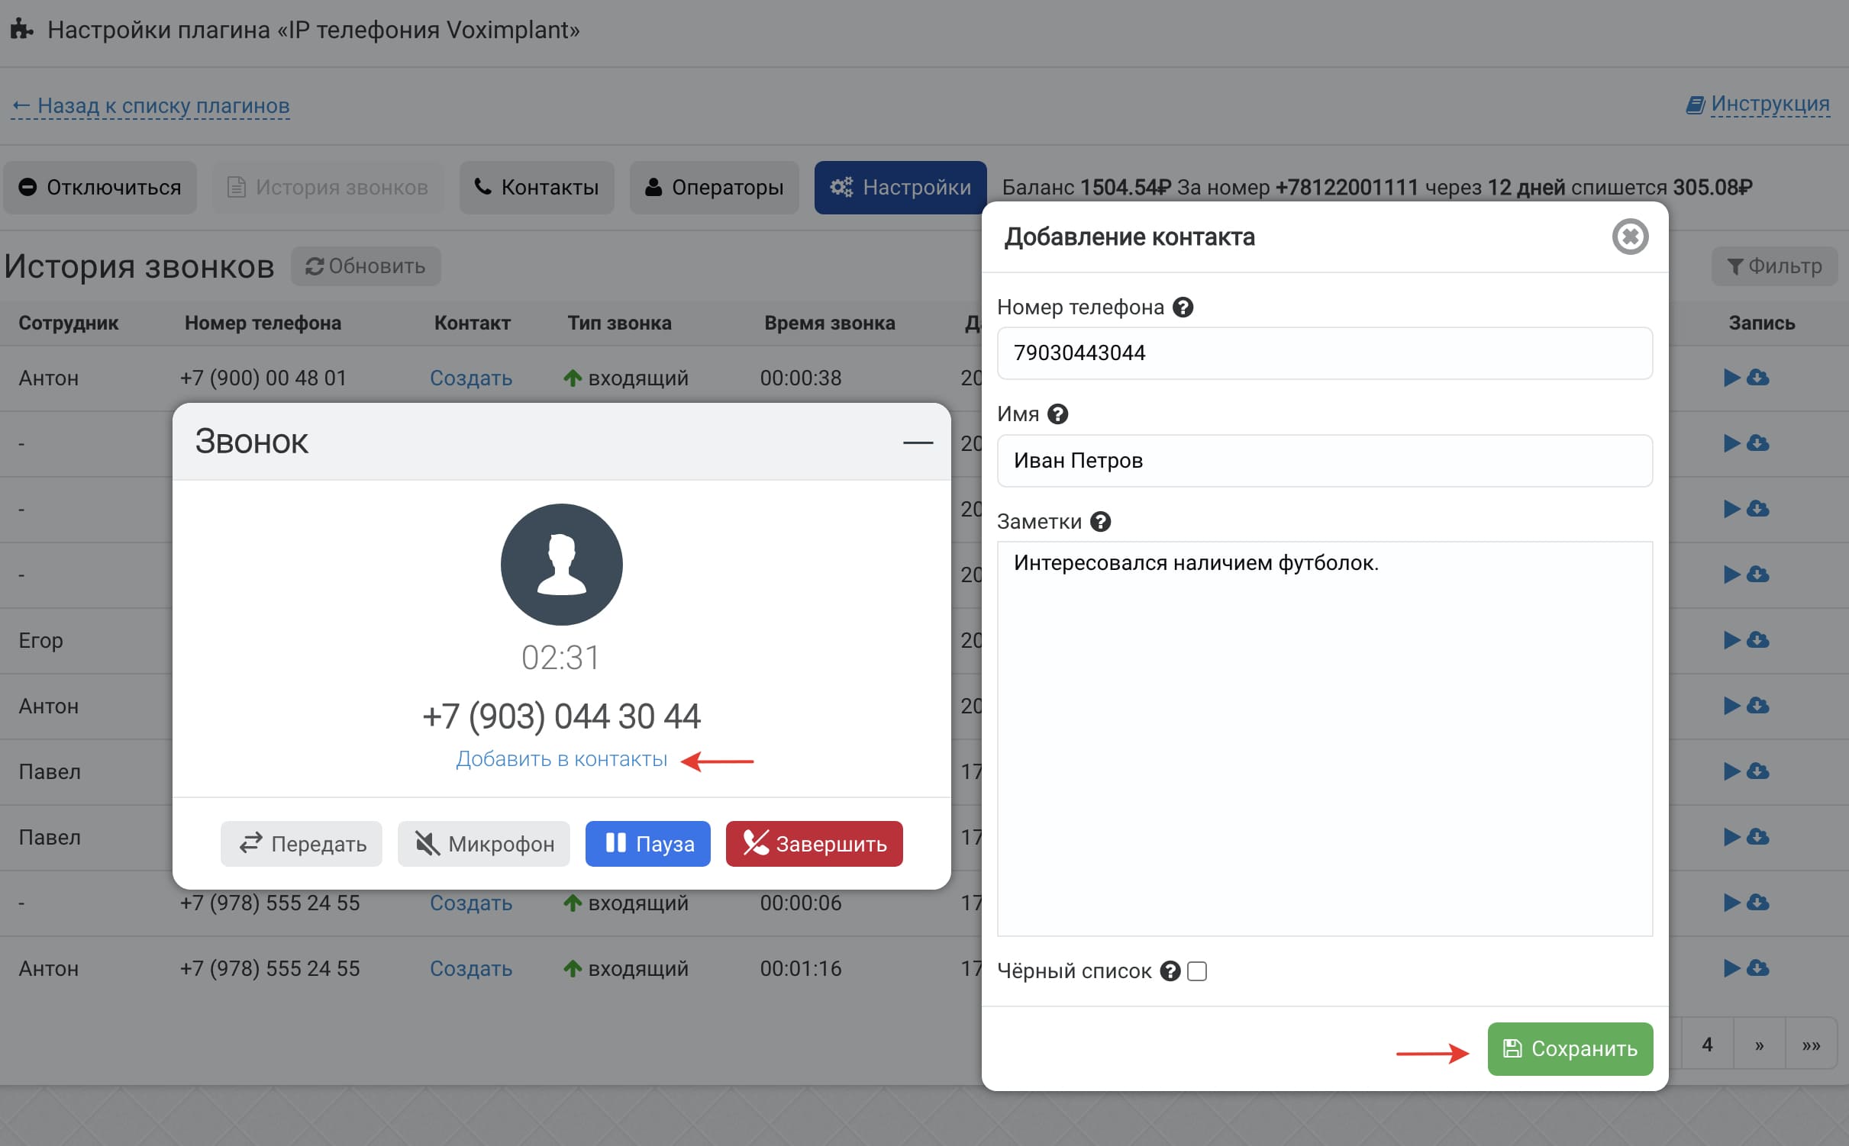This screenshot has width=1849, height=1146.
Task: Play recording in the 00:00:06 call row
Action: click(1731, 903)
